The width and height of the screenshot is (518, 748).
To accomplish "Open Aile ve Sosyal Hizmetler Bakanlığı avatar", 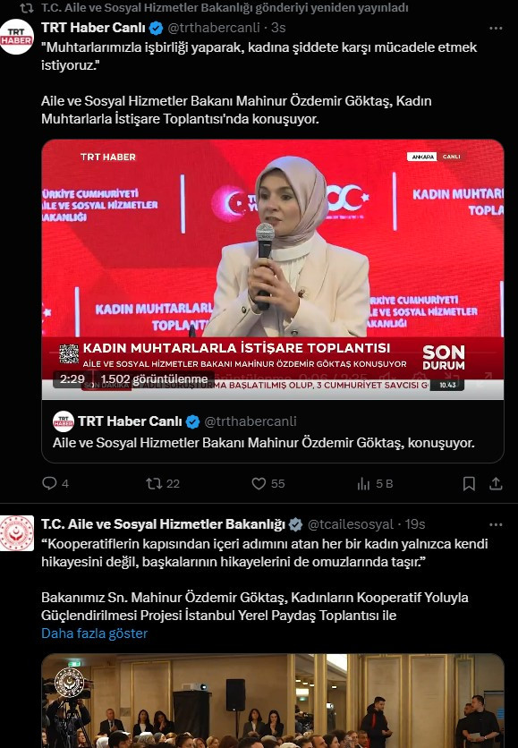I will point(17,533).
